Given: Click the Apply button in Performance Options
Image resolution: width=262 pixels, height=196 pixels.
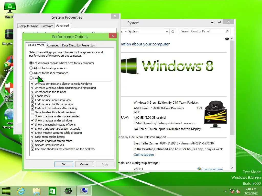Looking at the screenshot, I should pyautogui.click(x=105, y=164).
